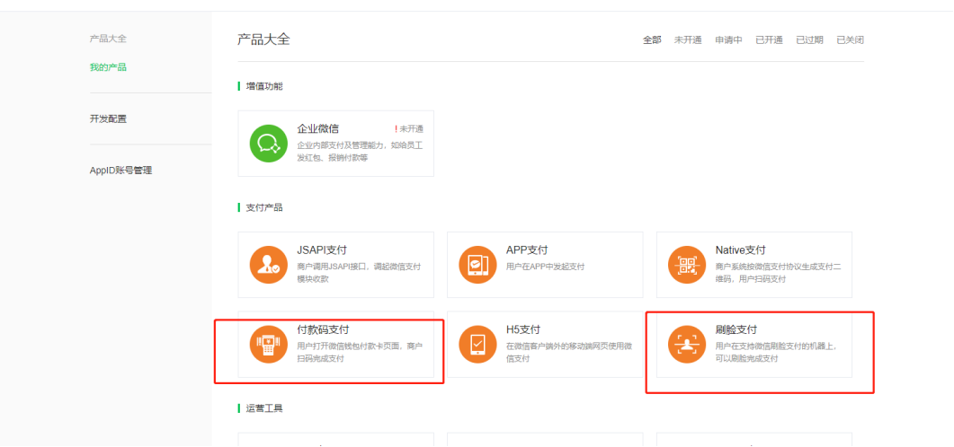
Task: Click the H5支付 mobile check icon
Action: coord(477,345)
